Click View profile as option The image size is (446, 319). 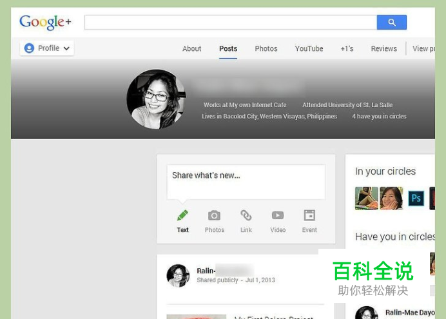coord(423,48)
